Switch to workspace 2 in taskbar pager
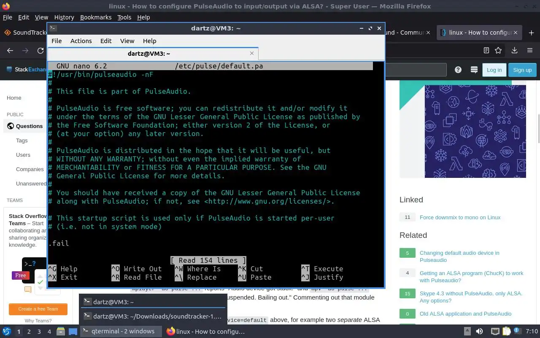 pos(29,332)
